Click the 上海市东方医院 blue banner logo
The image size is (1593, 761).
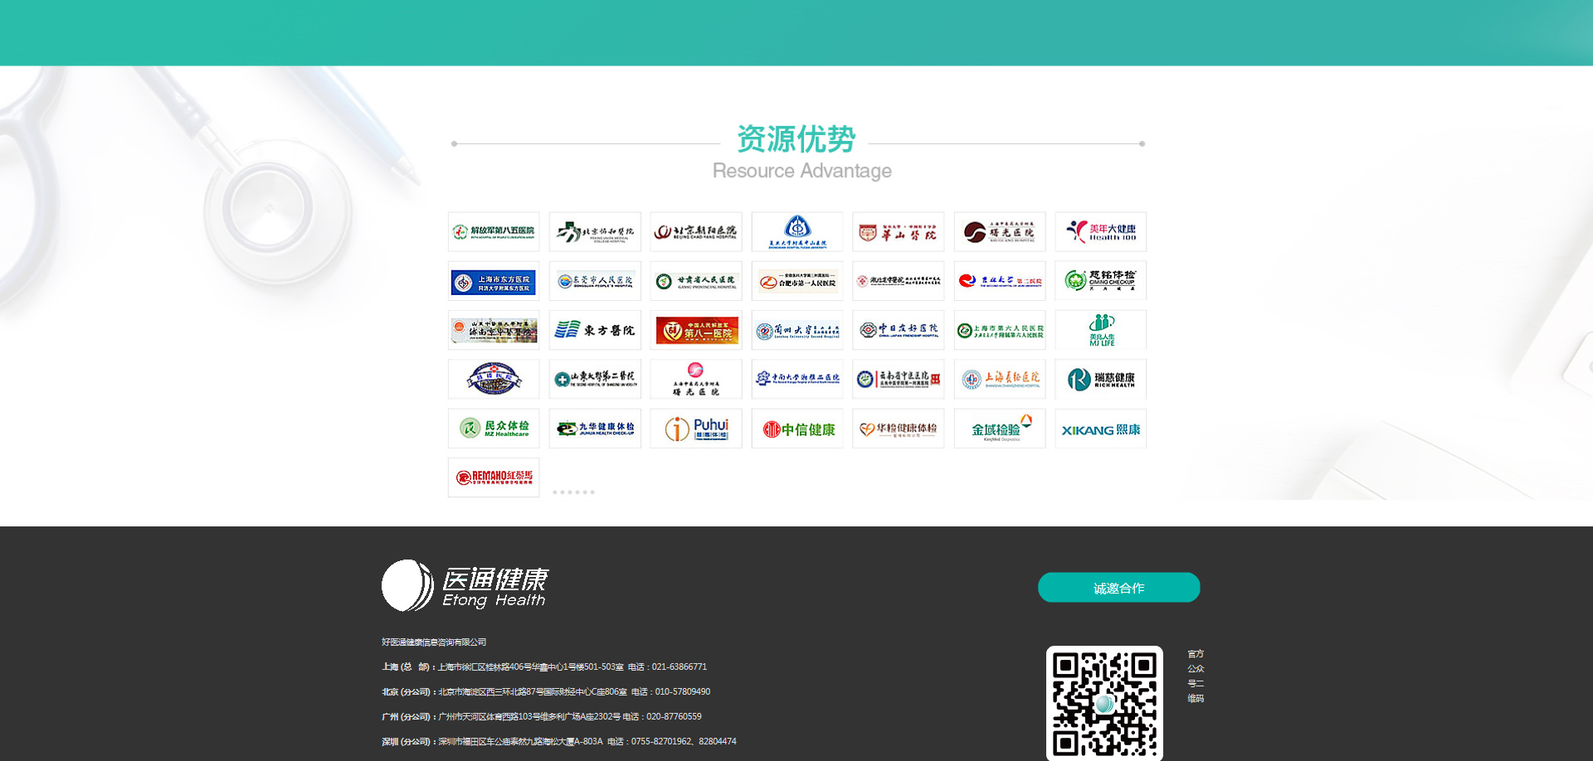pos(494,282)
